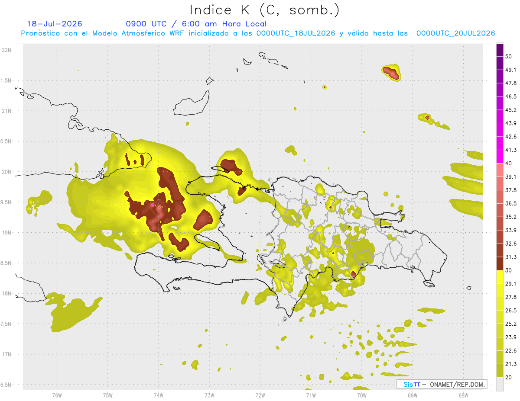Click the "19N" latitude label
The image size is (520, 401).
coord(7,233)
